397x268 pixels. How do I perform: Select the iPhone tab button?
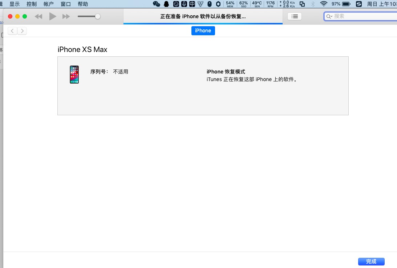[x=203, y=31]
